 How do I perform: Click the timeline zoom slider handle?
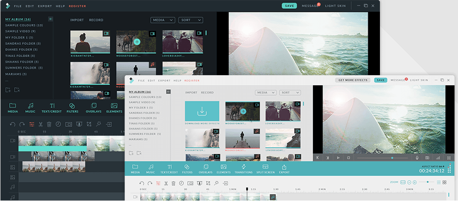pyautogui.click(x=428, y=182)
